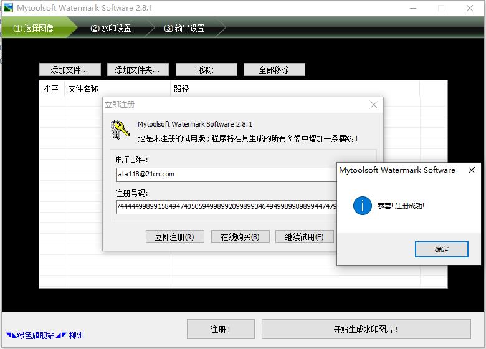Click the Mytoolsoft app icon in title bar
The image size is (486, 349).
tap(8, 8)
